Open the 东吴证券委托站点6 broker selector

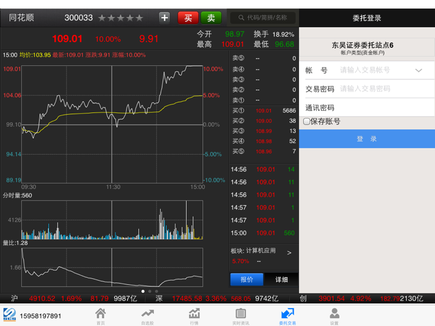(x=367, y=48)
